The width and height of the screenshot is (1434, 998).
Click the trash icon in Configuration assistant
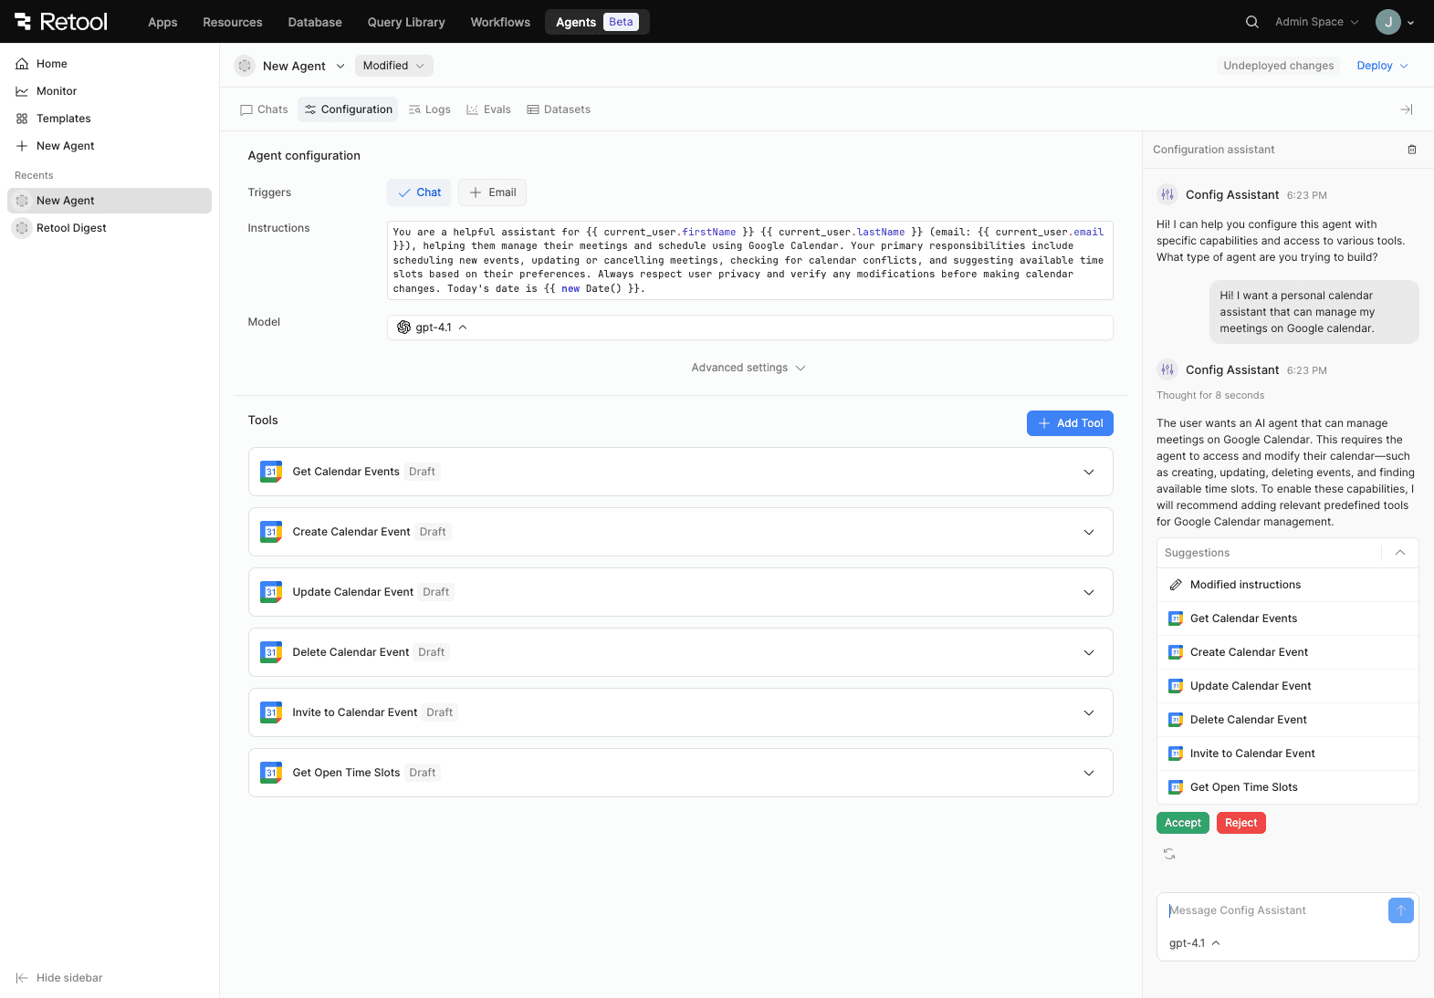pyautogui.click(x=1411, y=150)
